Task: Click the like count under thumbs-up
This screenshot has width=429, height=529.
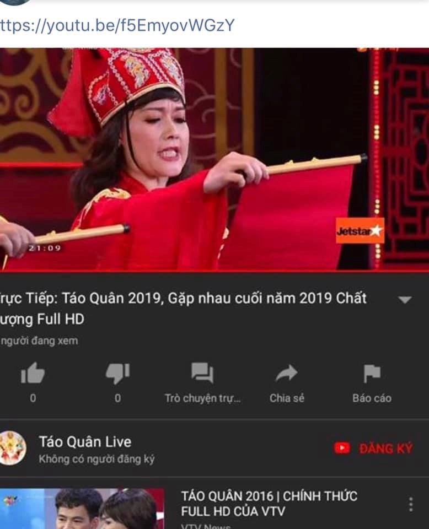Action: click(x=33, y=398)
